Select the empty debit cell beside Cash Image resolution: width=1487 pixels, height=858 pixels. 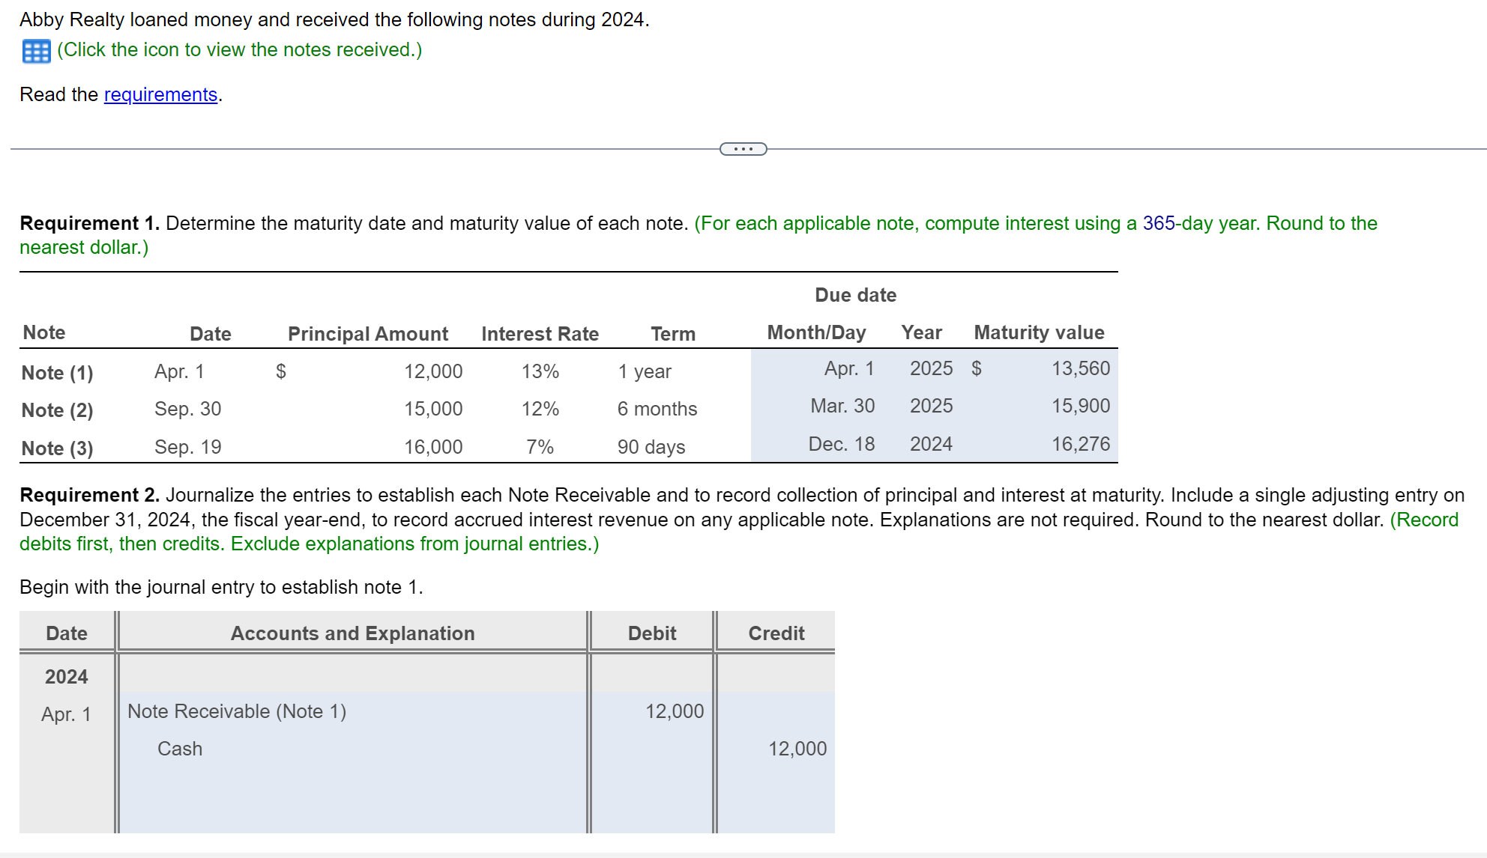[x=651, y=749]
